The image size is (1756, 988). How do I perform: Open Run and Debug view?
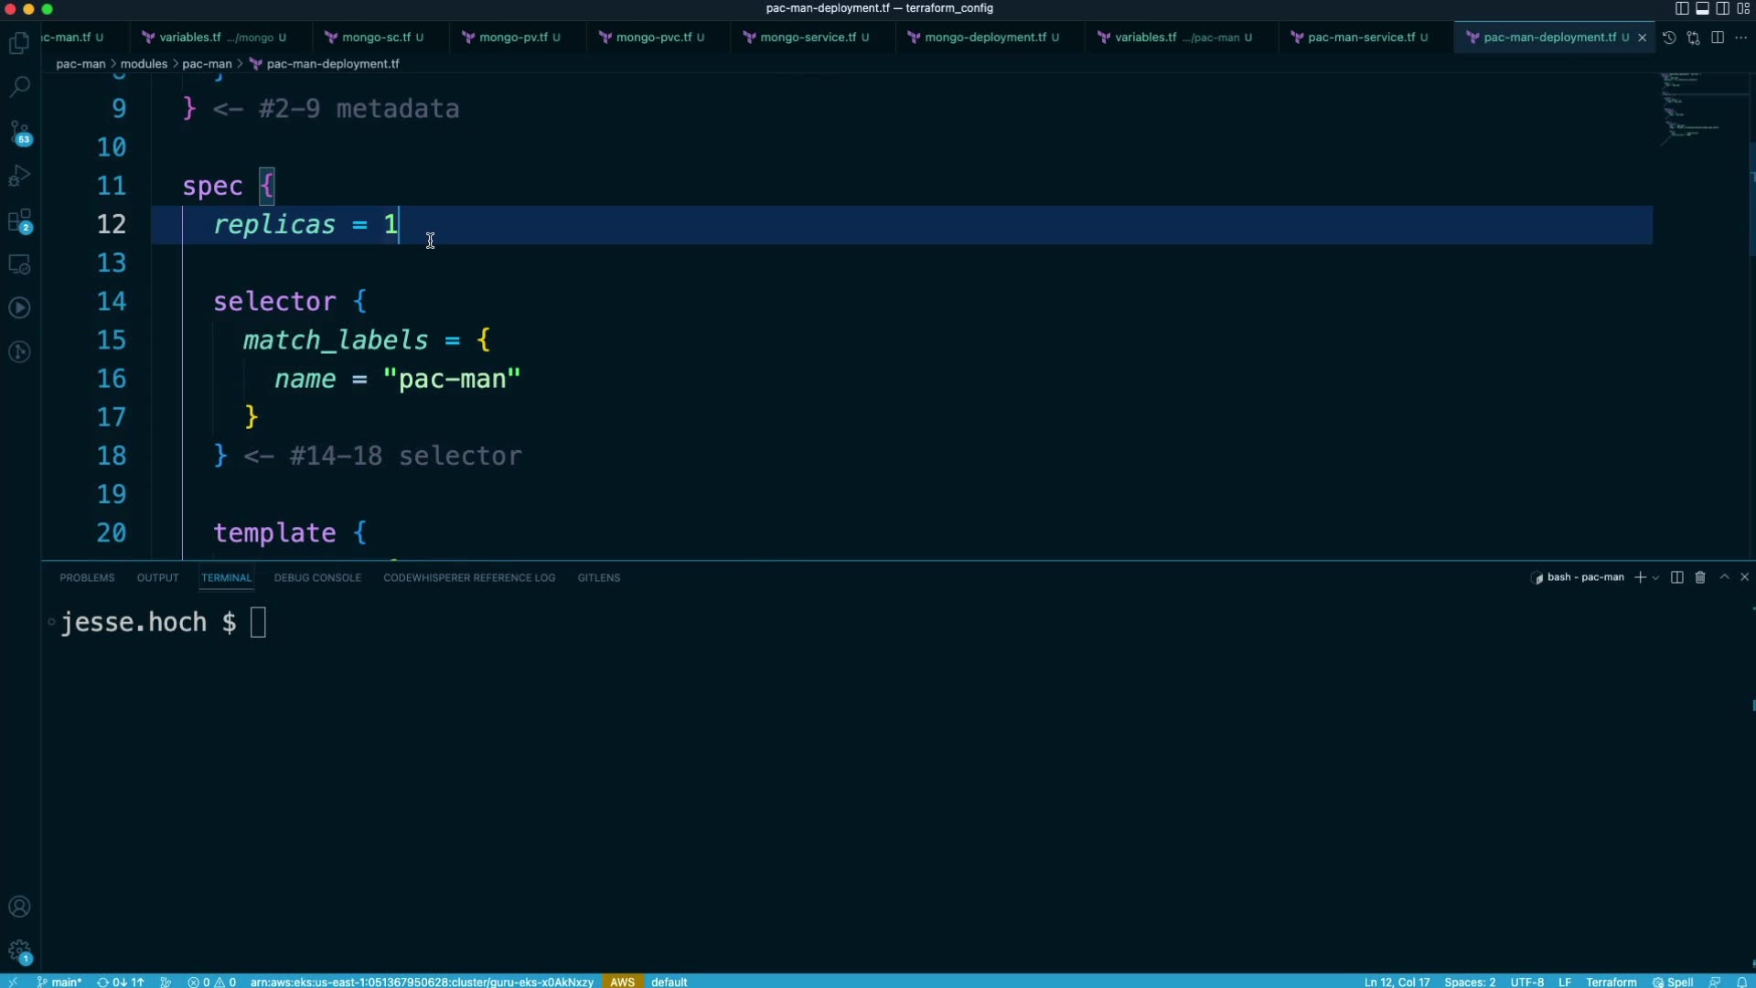[x=19, y=176]
